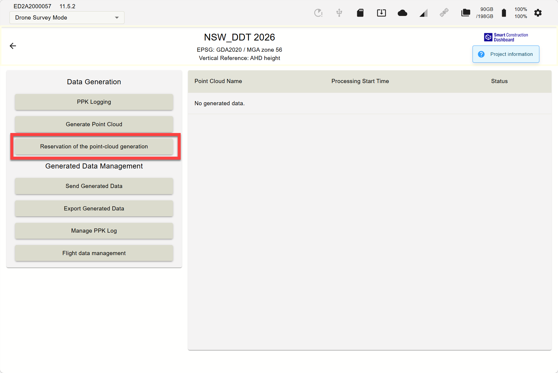Click the signal strength icon
Viewport: 558px width, 373px height.
click(x=423, y=13)
